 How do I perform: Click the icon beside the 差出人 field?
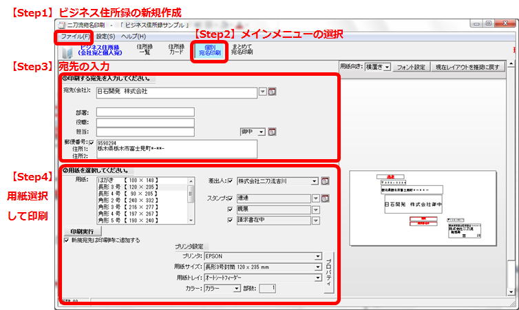pyautogui.click(x=325, y=181)
